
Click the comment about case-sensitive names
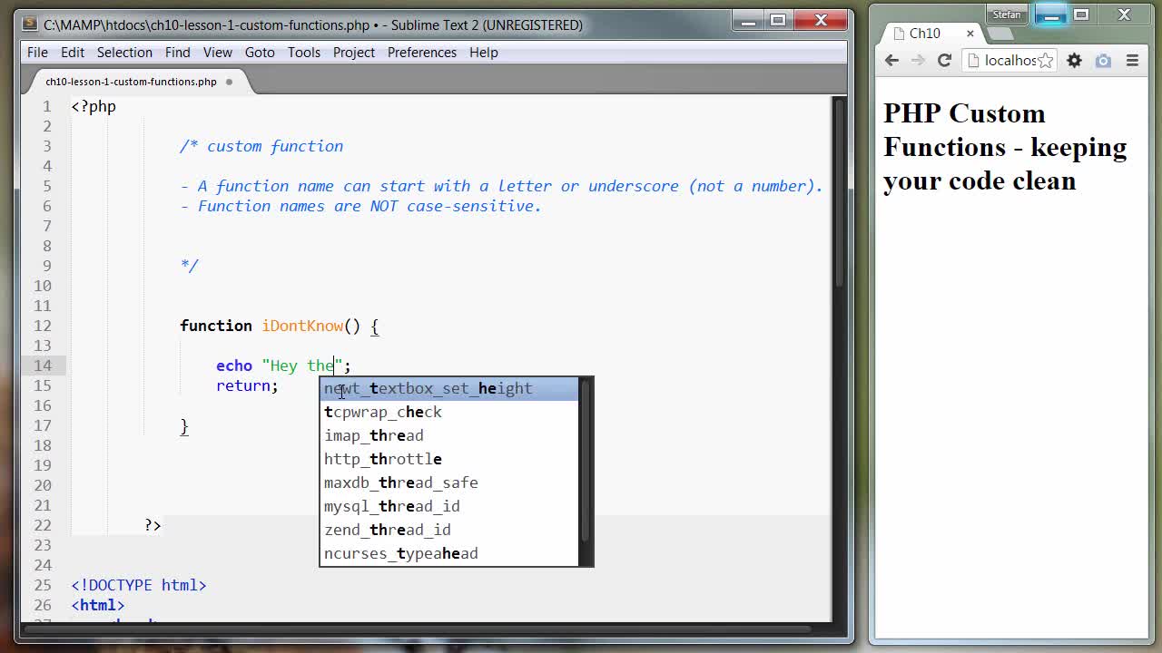360,206
